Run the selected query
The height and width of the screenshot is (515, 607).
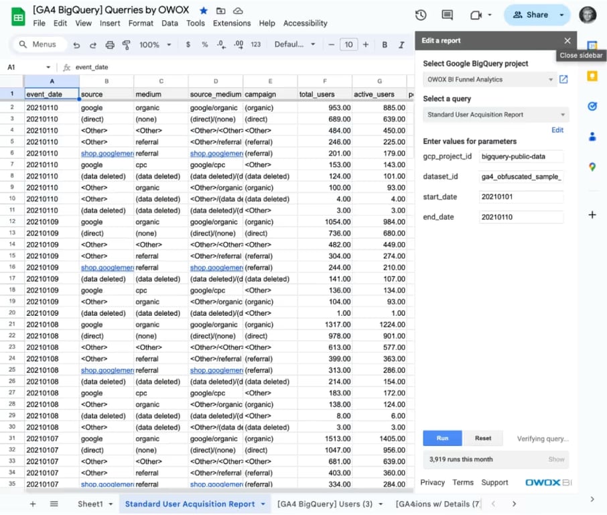[x=442, y=439]
